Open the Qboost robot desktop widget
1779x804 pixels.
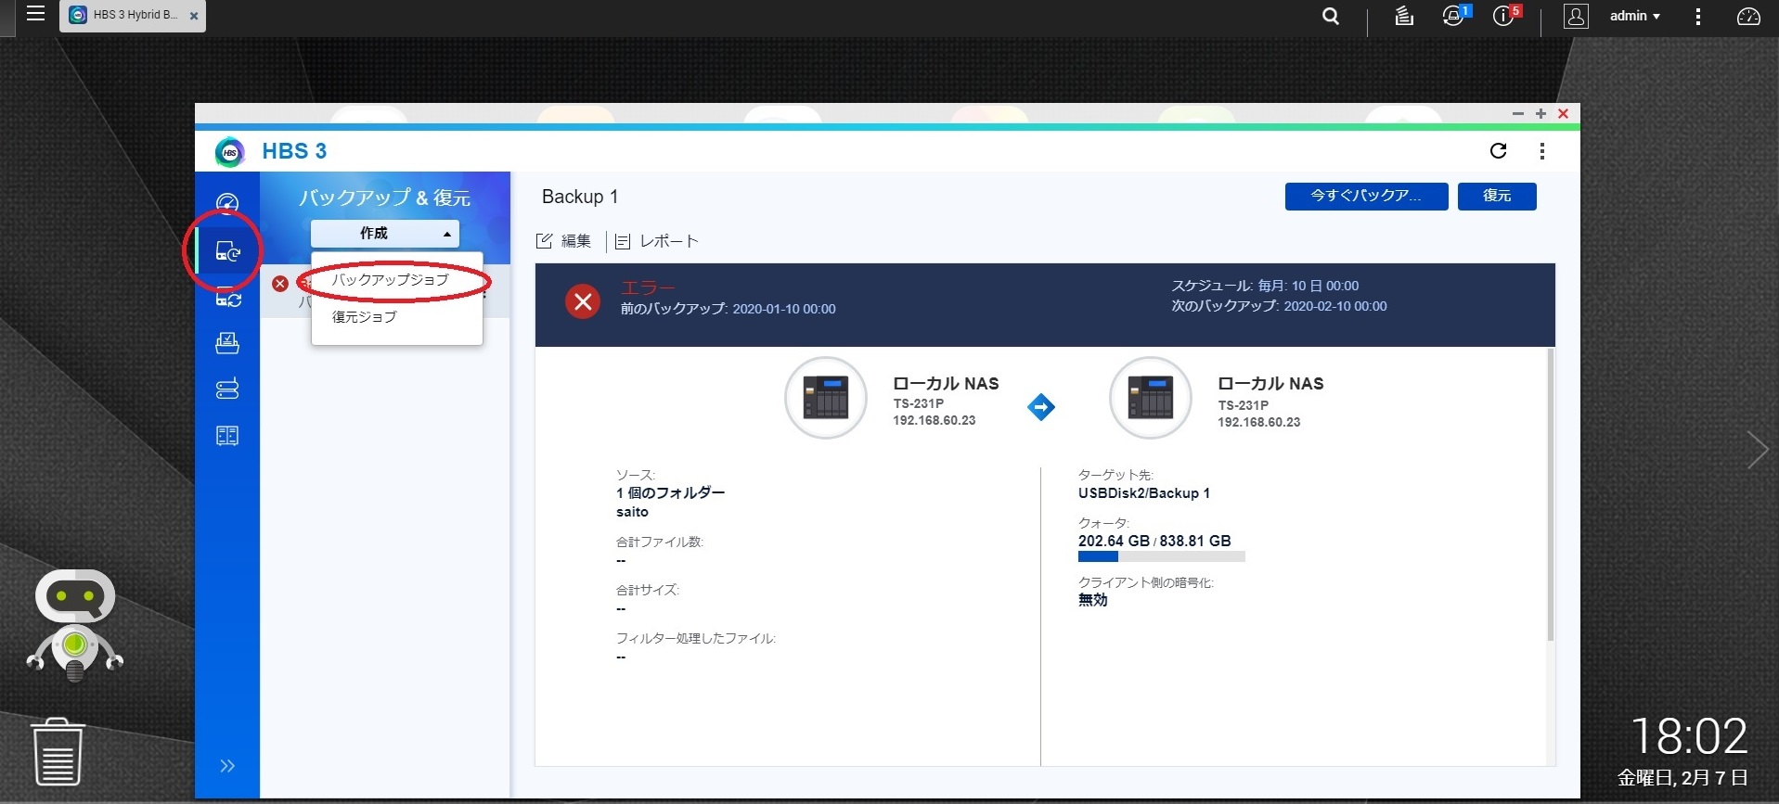(75, 625)
